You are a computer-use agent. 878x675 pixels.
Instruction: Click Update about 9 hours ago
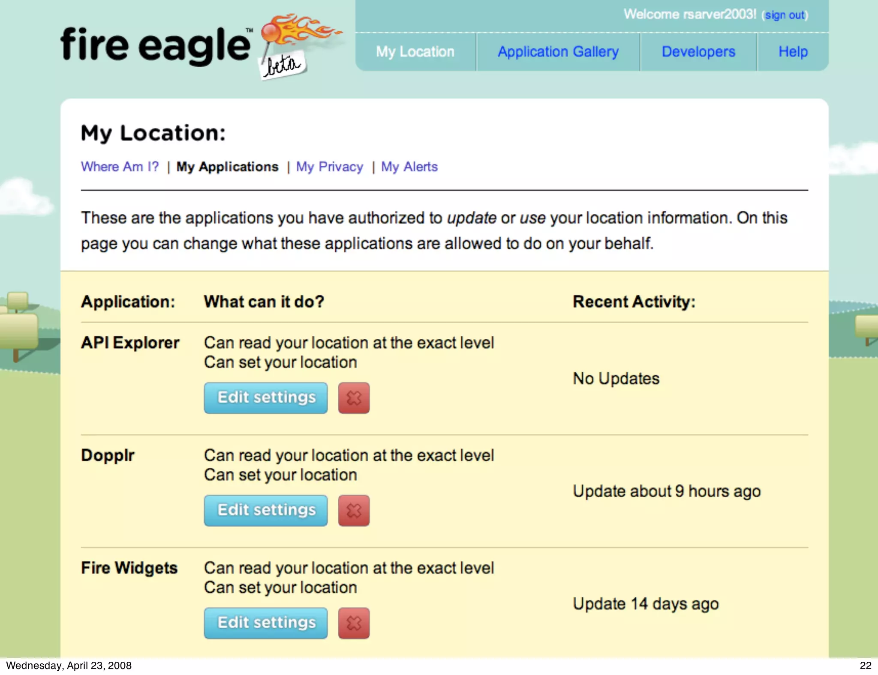coord(667,491)
